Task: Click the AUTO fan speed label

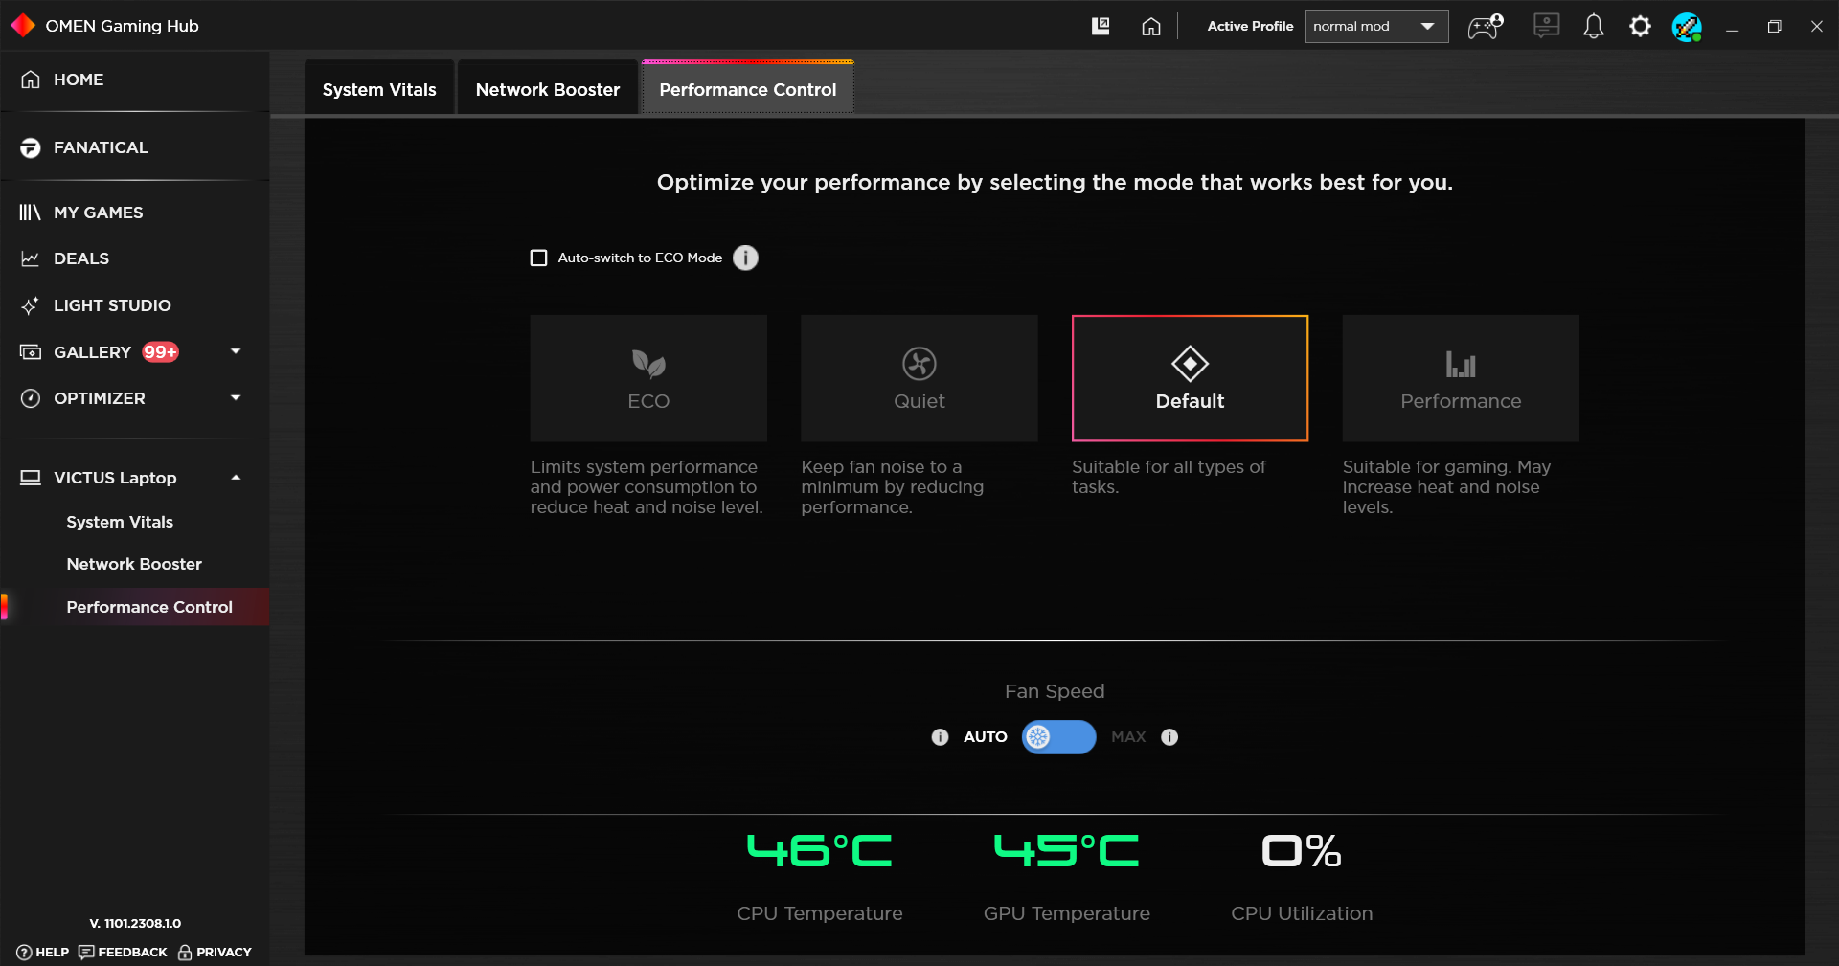Action: pos(986,737)
